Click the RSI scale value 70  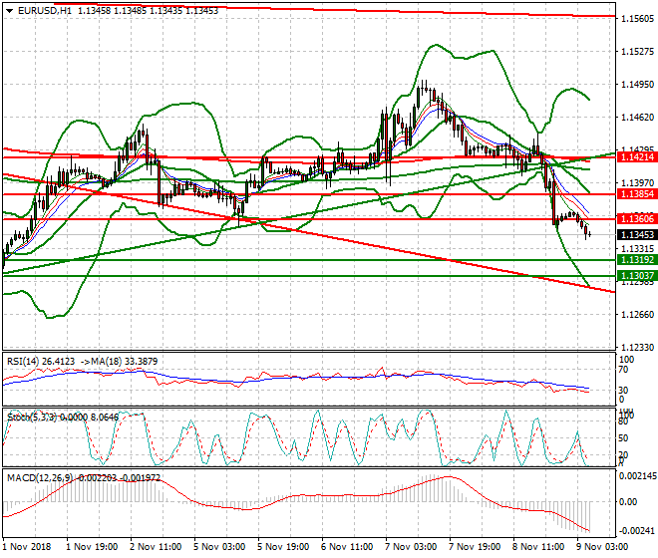coord(626,374)
